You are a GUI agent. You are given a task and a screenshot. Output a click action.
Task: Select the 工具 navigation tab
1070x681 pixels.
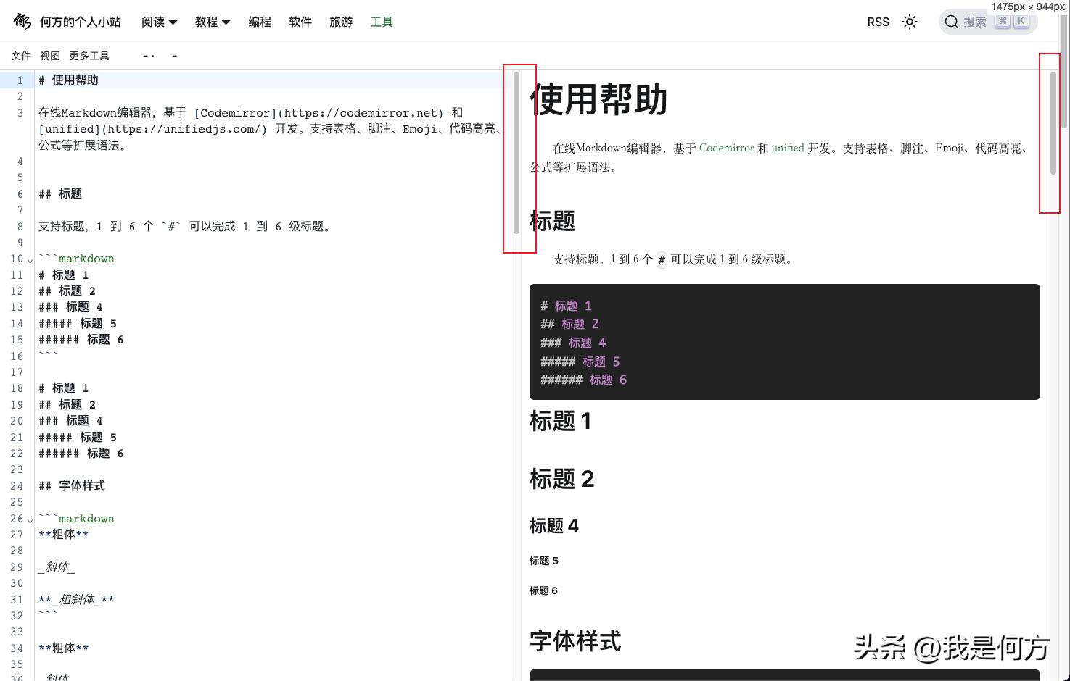[382, 22]
